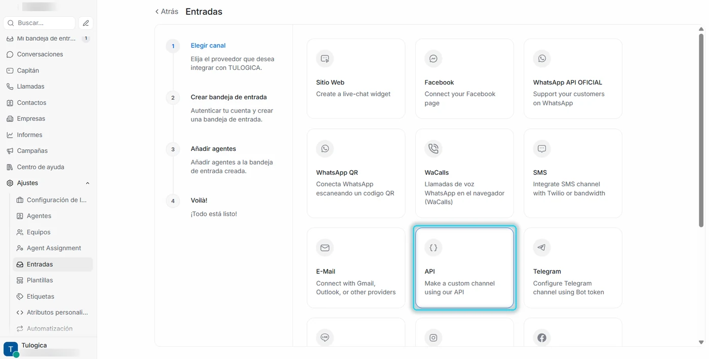The height and width of the screenshot is (359, 709).
Task: Click the Conversaciones chat icon
Action: 10,54
